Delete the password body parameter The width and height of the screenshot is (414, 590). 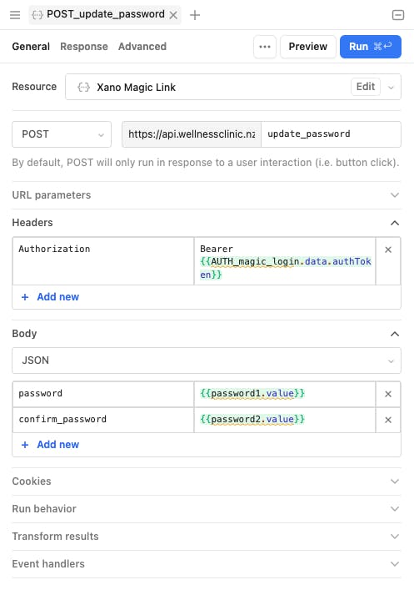point(388,394)
